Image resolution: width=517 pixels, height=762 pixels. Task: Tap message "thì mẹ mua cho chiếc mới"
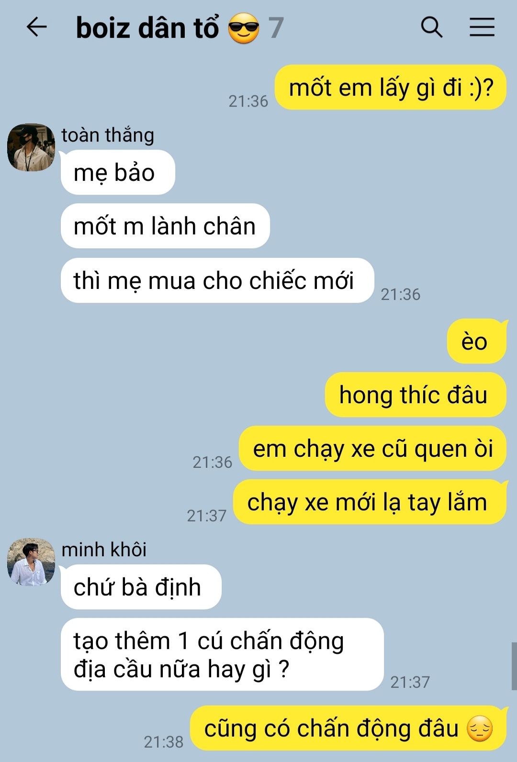(x=217, y=280)
